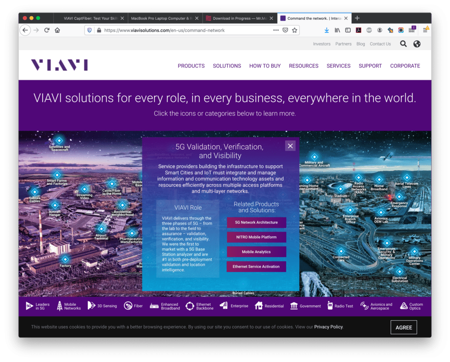Switch to the MacBook Pro Laptop Computer tab
The width and height of the screenshot is (450, 362).
click(165, 18)
